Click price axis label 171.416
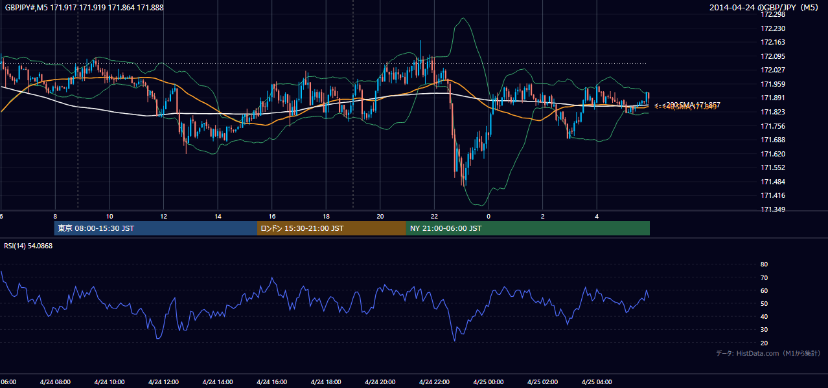 click(x=772, y=195)
